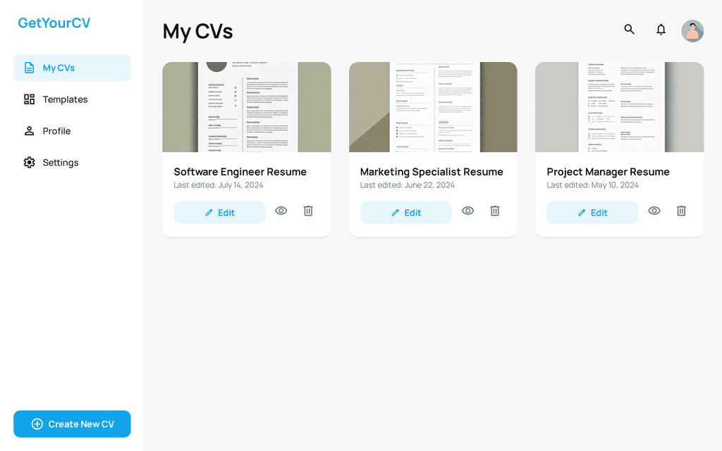Click trash icon for Project Manager Resume

click(681, 211)
